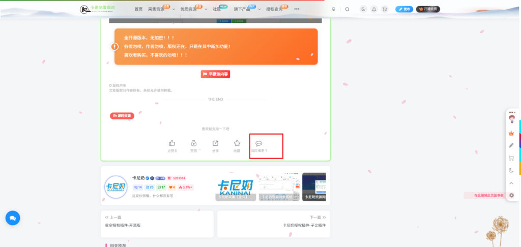
Task: Click the blue chat bubble floating button
Action: click(x=13, y=218)
